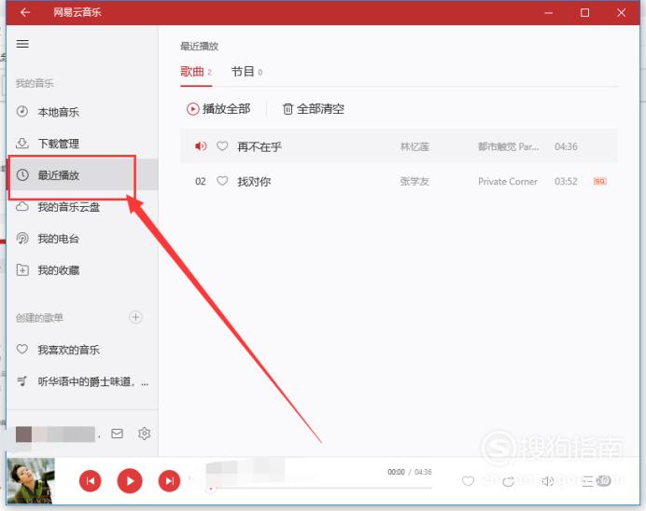Switch to the 歌曲 tab
This screenshot has height=511, width=646.
tap(196, 72)
